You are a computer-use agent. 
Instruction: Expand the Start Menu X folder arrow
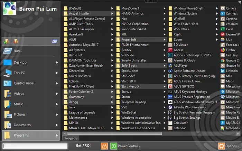[165, 86]
